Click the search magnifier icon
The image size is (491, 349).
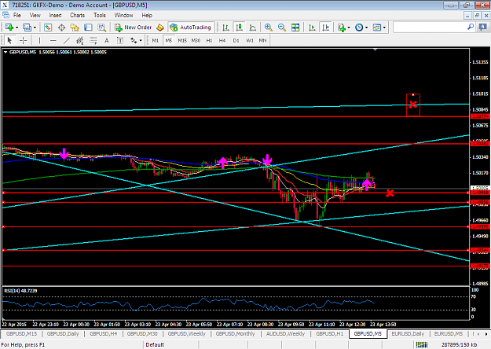point(471,28)
